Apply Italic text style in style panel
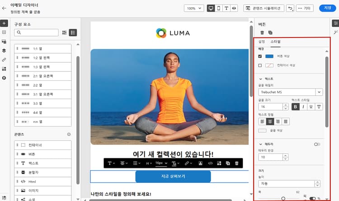The width and height of the screenshot is (339, 201). [303, 107]
